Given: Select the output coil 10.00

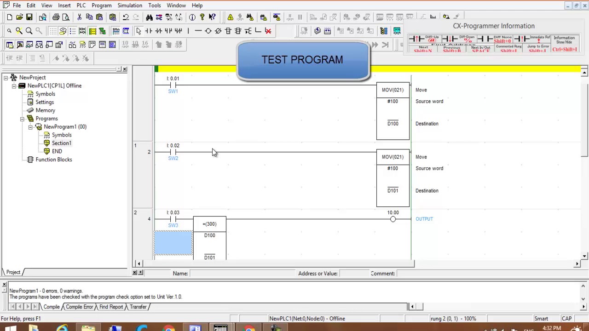Looking at the screenshot, I should coord(393,219).
